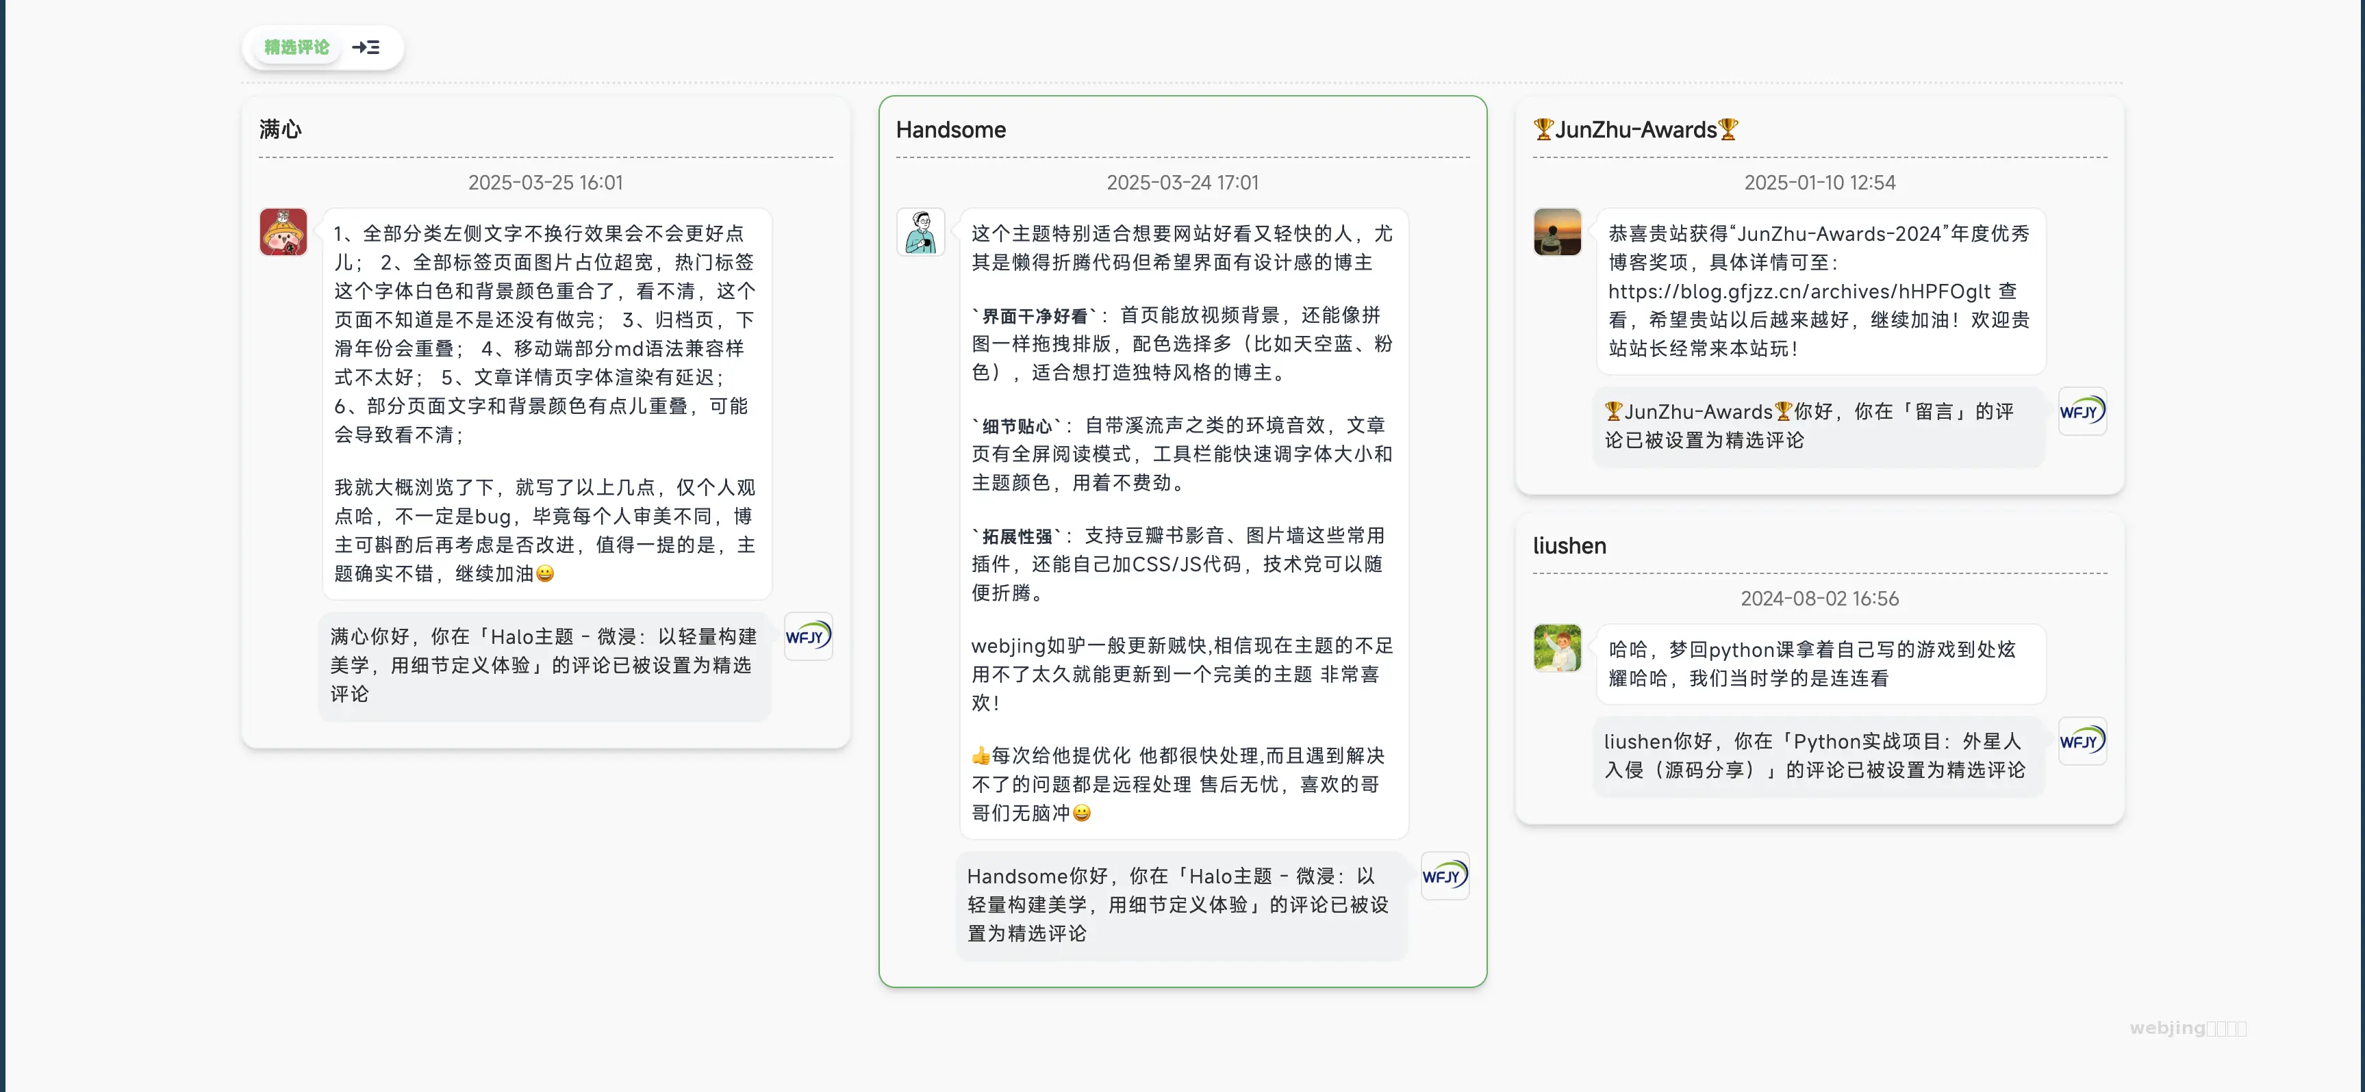Open the Handsome commenter name heading
This screenshot has height=1092, width=2365.
click(x=950, y=129)
